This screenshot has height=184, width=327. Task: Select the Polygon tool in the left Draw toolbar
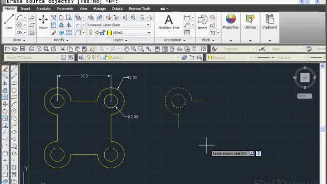click(x=14, y=90)
